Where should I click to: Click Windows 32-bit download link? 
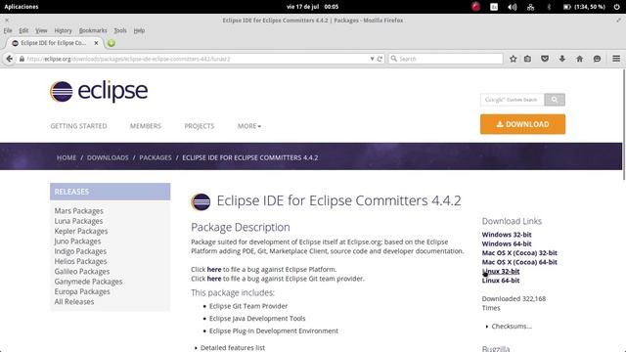tap(507, 235)
